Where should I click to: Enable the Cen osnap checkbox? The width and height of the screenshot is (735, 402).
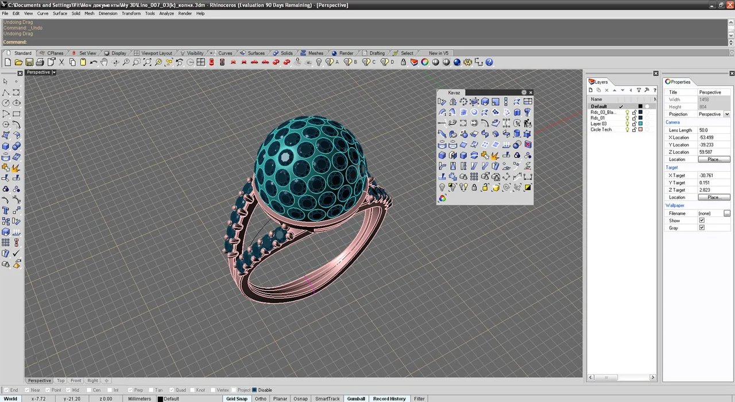tap(88, 390)
